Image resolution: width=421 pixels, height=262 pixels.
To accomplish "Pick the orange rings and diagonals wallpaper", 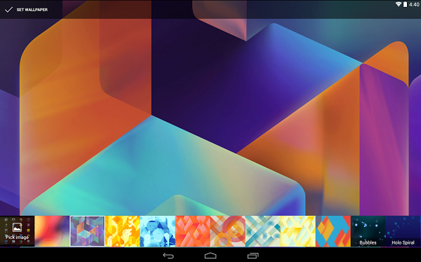I will (x=227, y=231).
